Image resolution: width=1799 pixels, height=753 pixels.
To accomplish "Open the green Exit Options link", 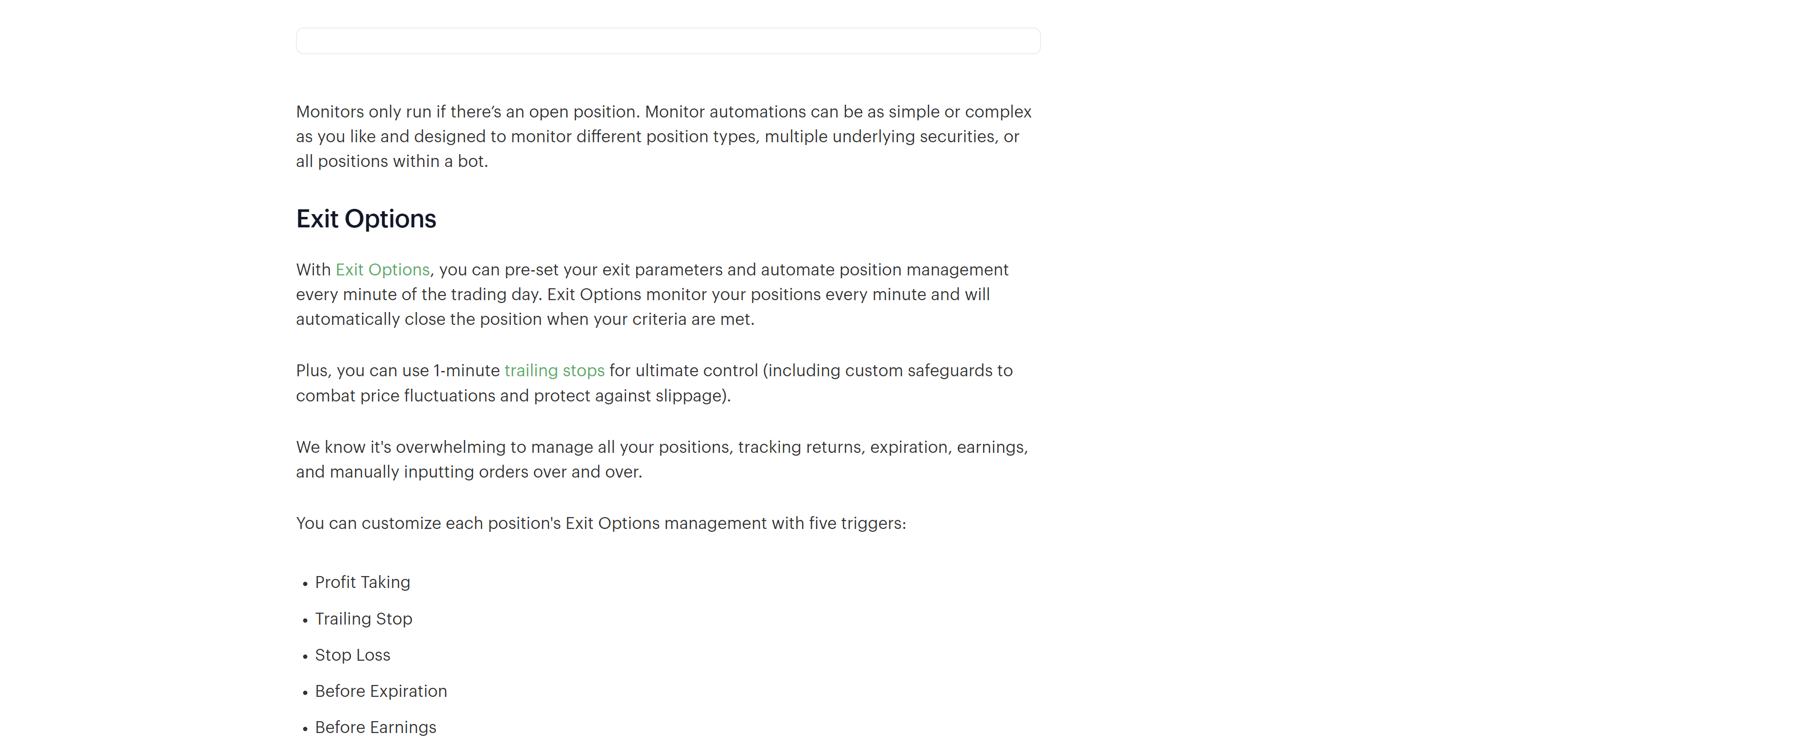I will [382, 270].
